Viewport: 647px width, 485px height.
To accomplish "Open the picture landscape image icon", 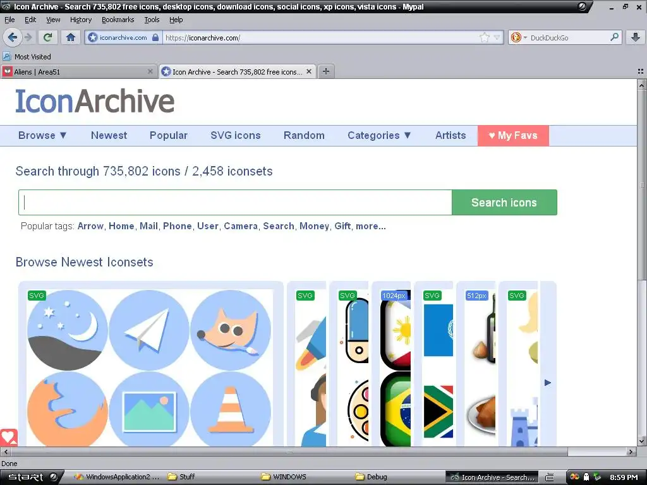I will (149, 409).
